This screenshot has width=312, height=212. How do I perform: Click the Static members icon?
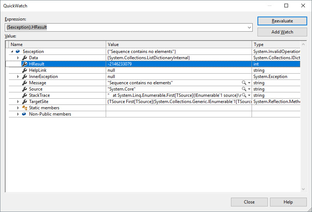click(25, 108)
